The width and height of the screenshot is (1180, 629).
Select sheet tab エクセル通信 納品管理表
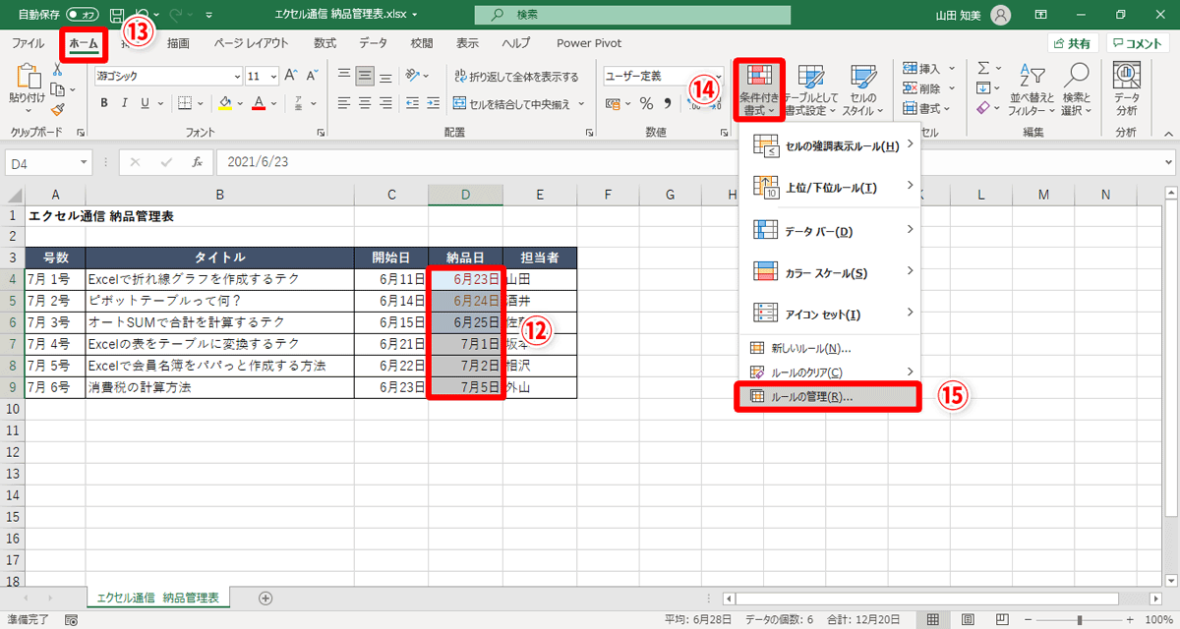click(157, 598)
